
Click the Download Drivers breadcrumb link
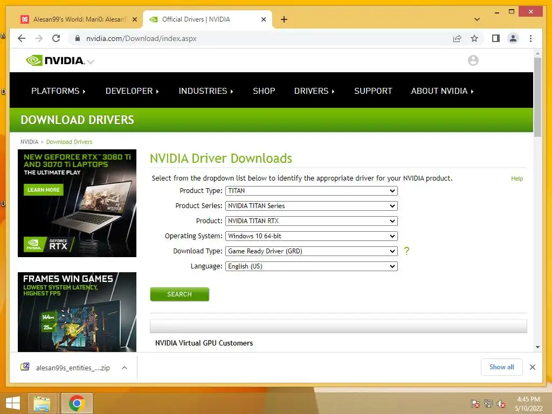pos(70,142)
